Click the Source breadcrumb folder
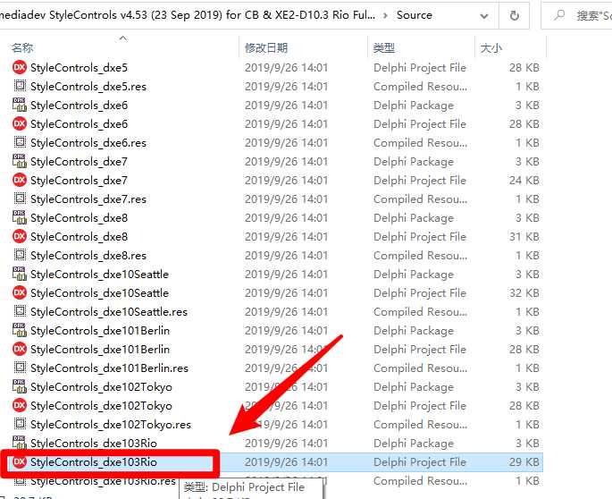 click(x=415, y=15)
